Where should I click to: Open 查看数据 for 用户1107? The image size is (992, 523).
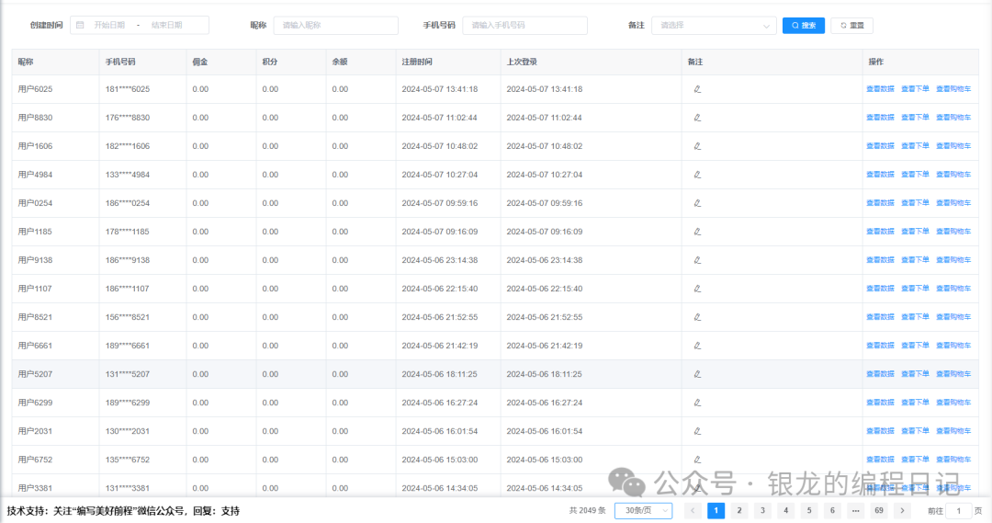click(x=880, y=289)
